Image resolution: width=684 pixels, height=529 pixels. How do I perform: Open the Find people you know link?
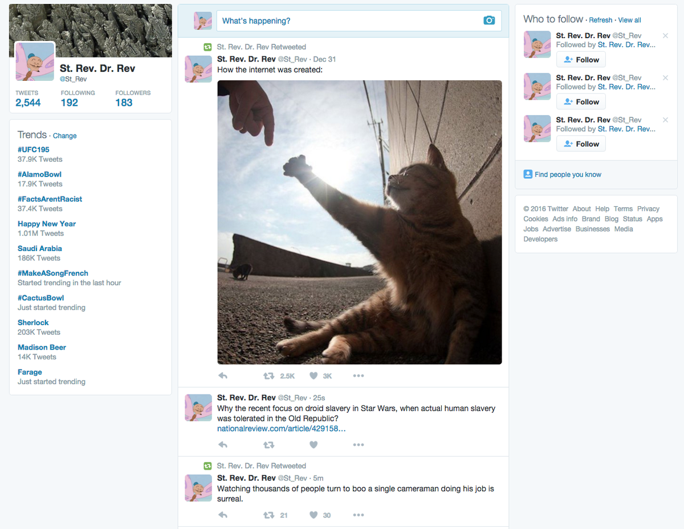coord(568,175)
